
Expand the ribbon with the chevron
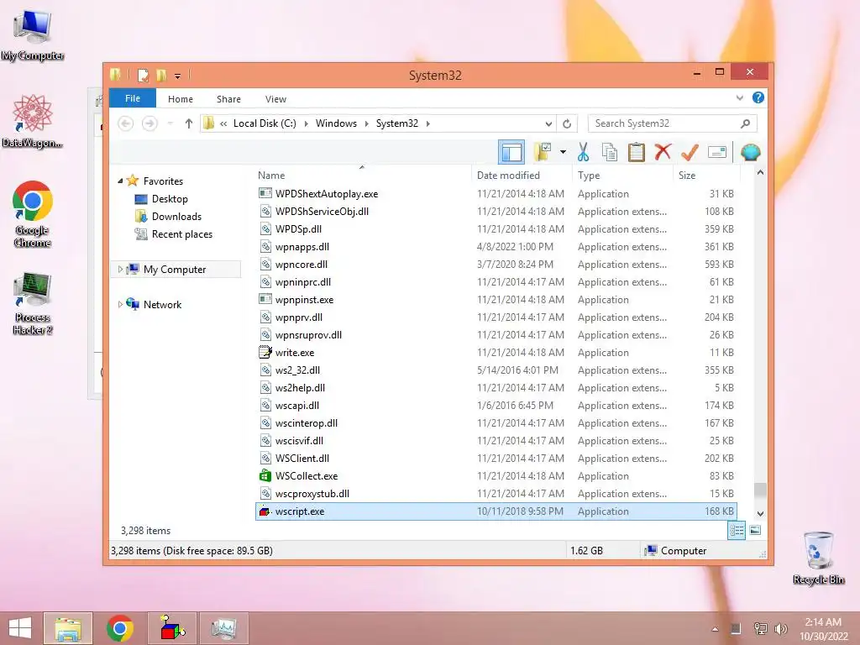point(739,98)
